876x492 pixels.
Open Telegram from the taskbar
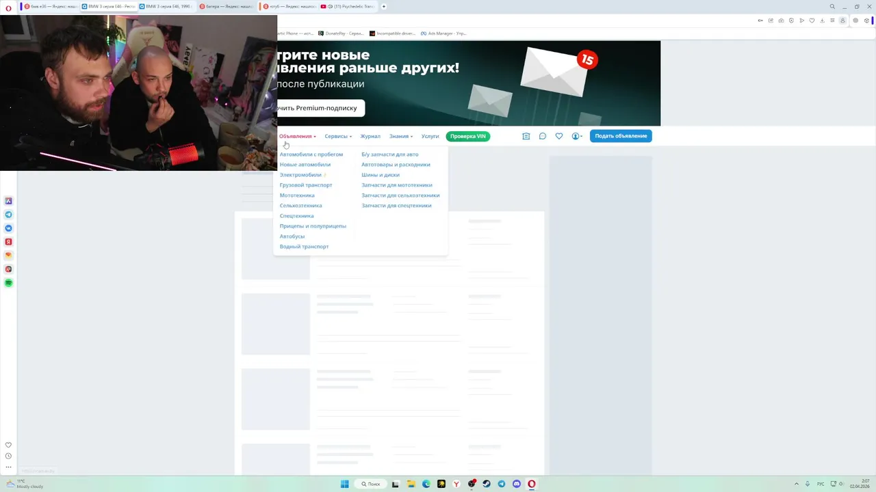click(x=502, y=484)
